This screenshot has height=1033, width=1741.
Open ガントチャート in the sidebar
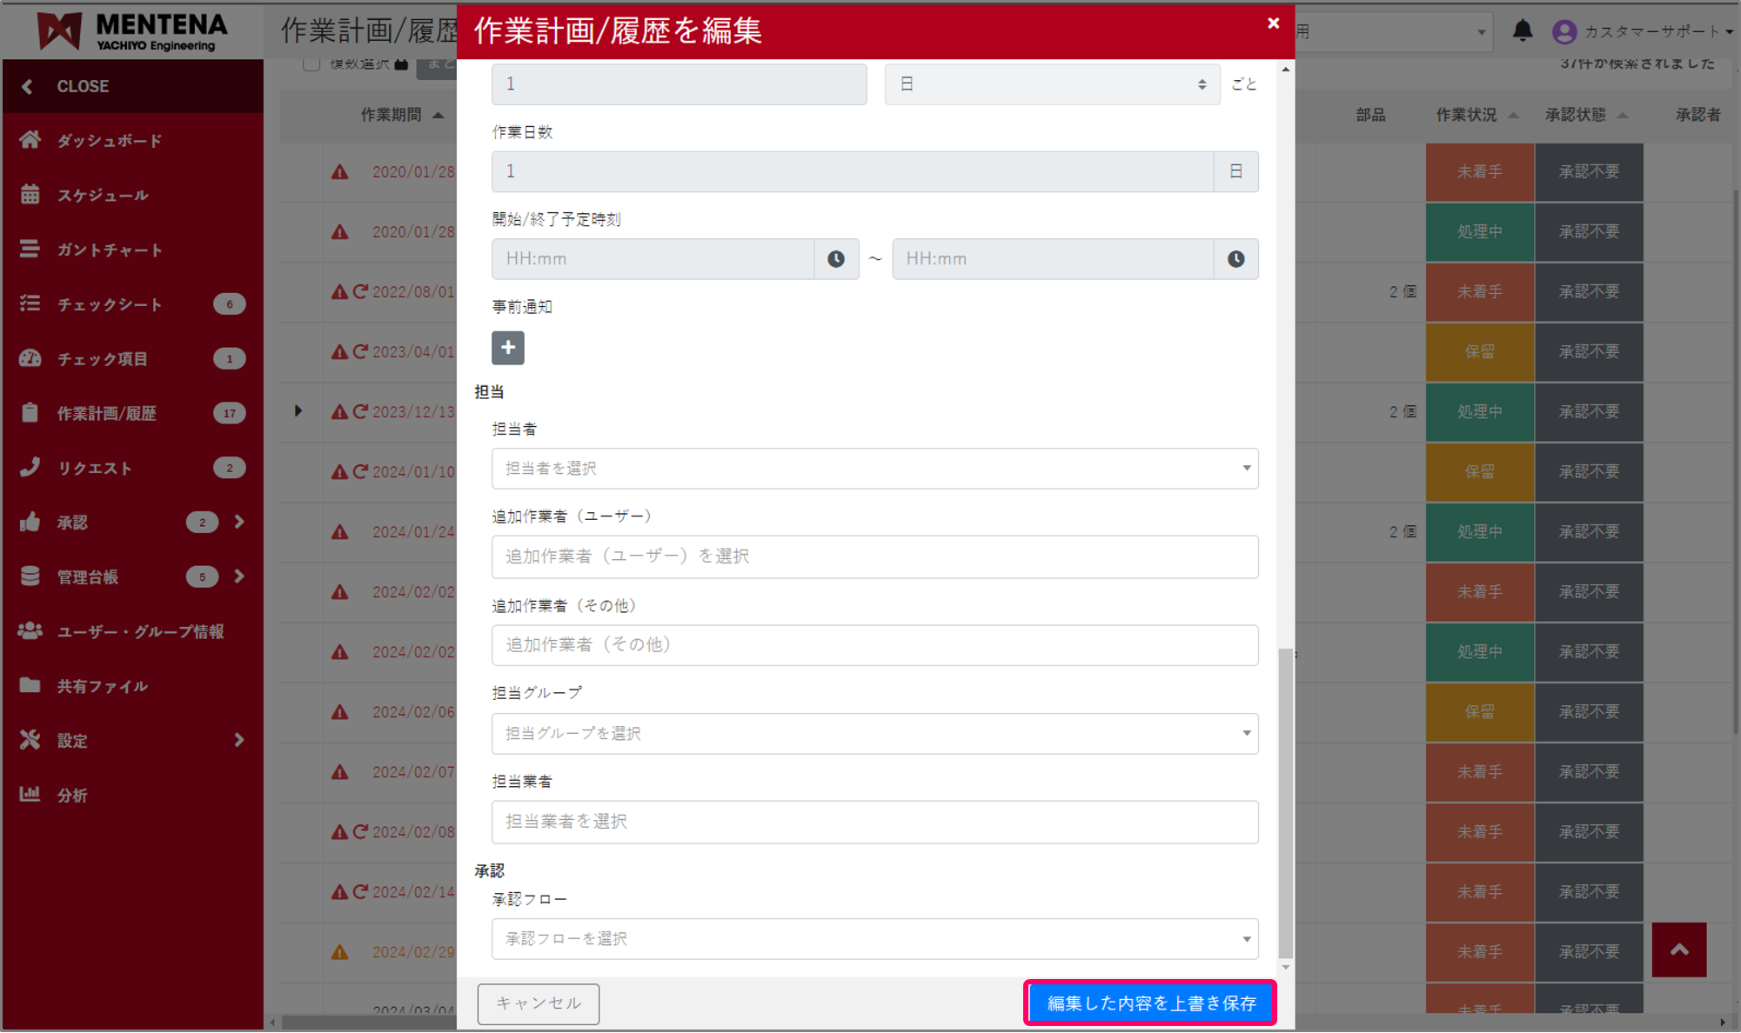pos(110,250)
